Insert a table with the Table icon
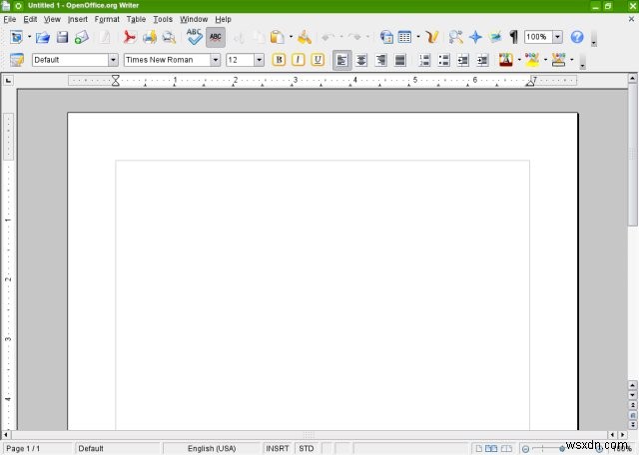The width and height of the screenshot is (639, 455). tap(404, 37)
